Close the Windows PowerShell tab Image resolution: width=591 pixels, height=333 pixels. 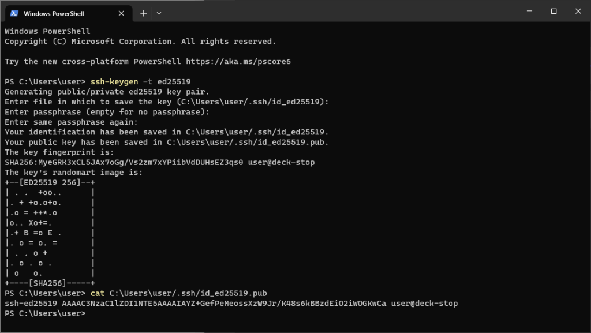(x=122, y=13)
